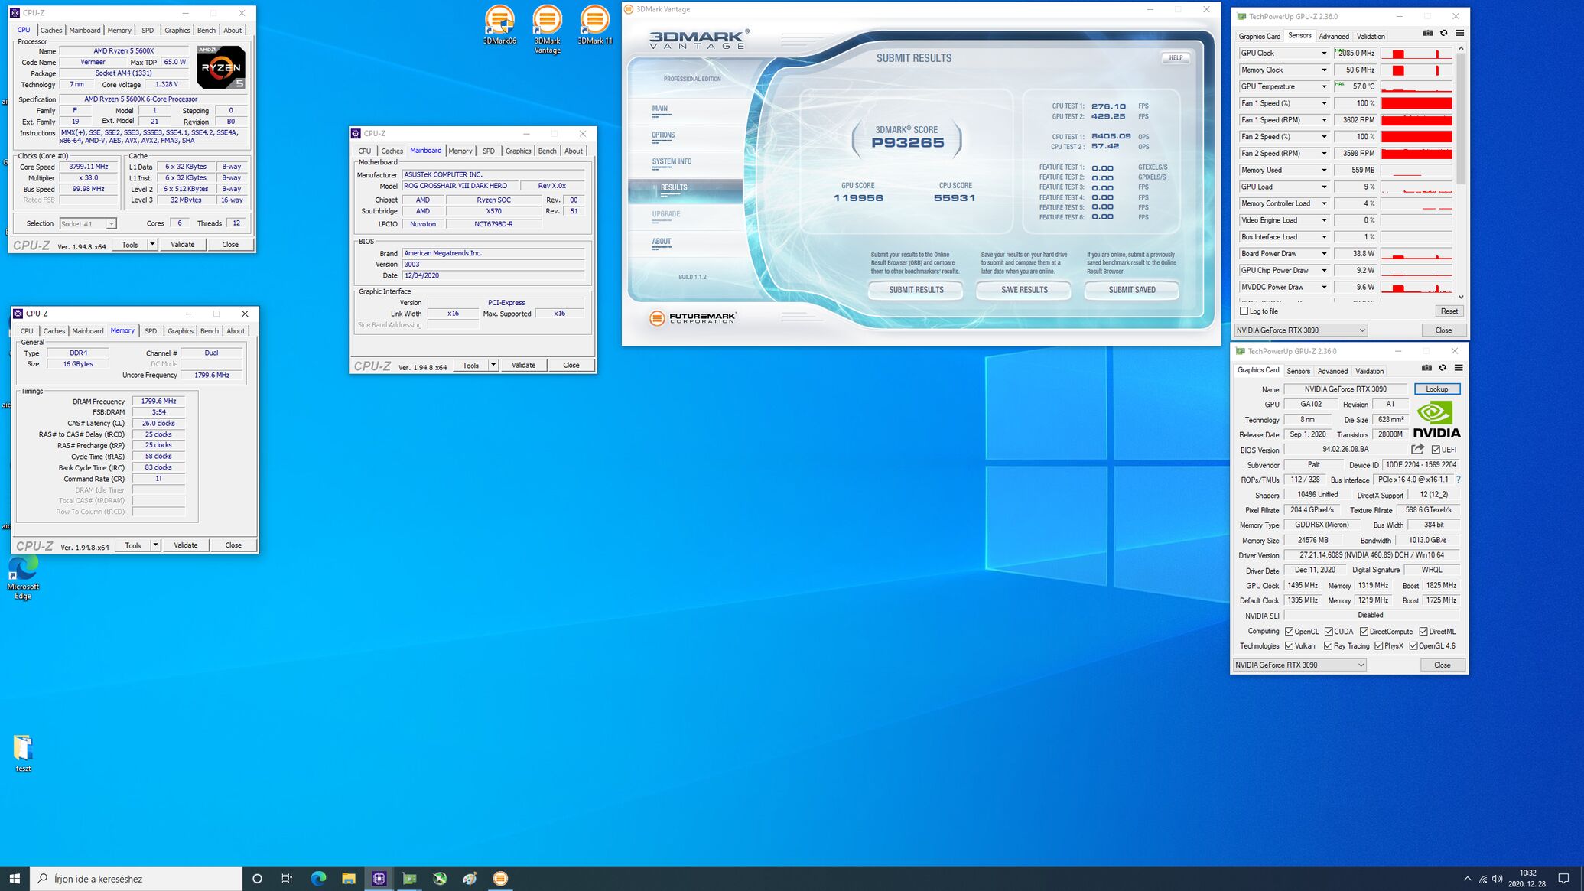Click Bus Interface question mark icon
The image size is (1584, 891).
[x=1458, y=480]
